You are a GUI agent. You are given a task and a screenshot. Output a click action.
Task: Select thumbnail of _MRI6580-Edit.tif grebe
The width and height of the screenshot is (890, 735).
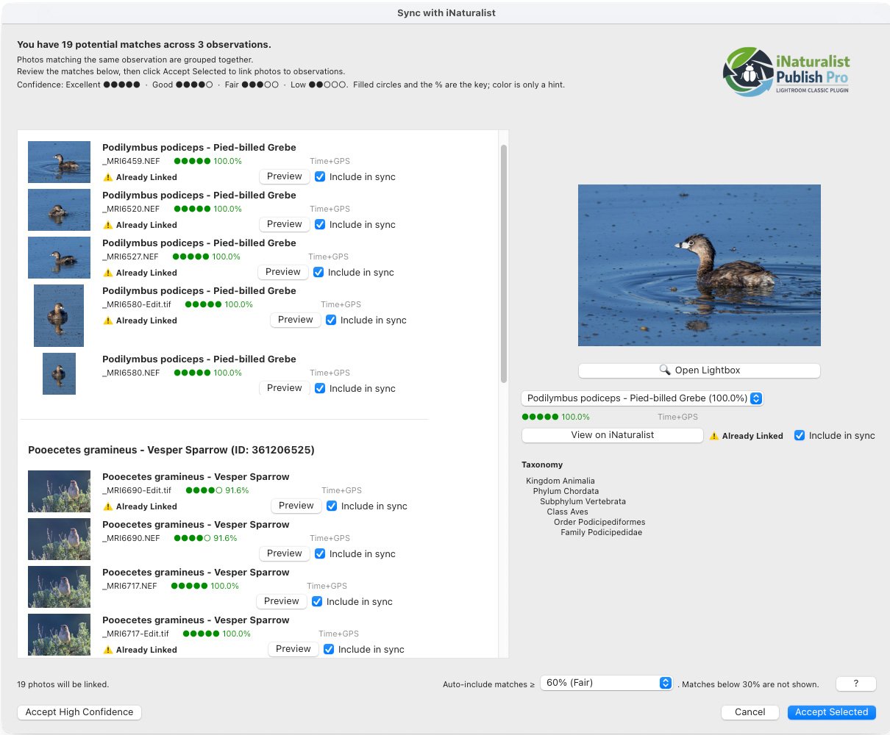(x=59, y=315)
